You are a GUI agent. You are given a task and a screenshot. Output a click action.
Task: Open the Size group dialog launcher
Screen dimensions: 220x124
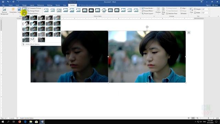pyautogui.click(x=209, y=16)
